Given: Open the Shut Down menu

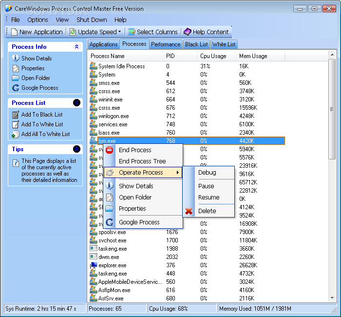Looking at the screenshot, I should point(92,20).
